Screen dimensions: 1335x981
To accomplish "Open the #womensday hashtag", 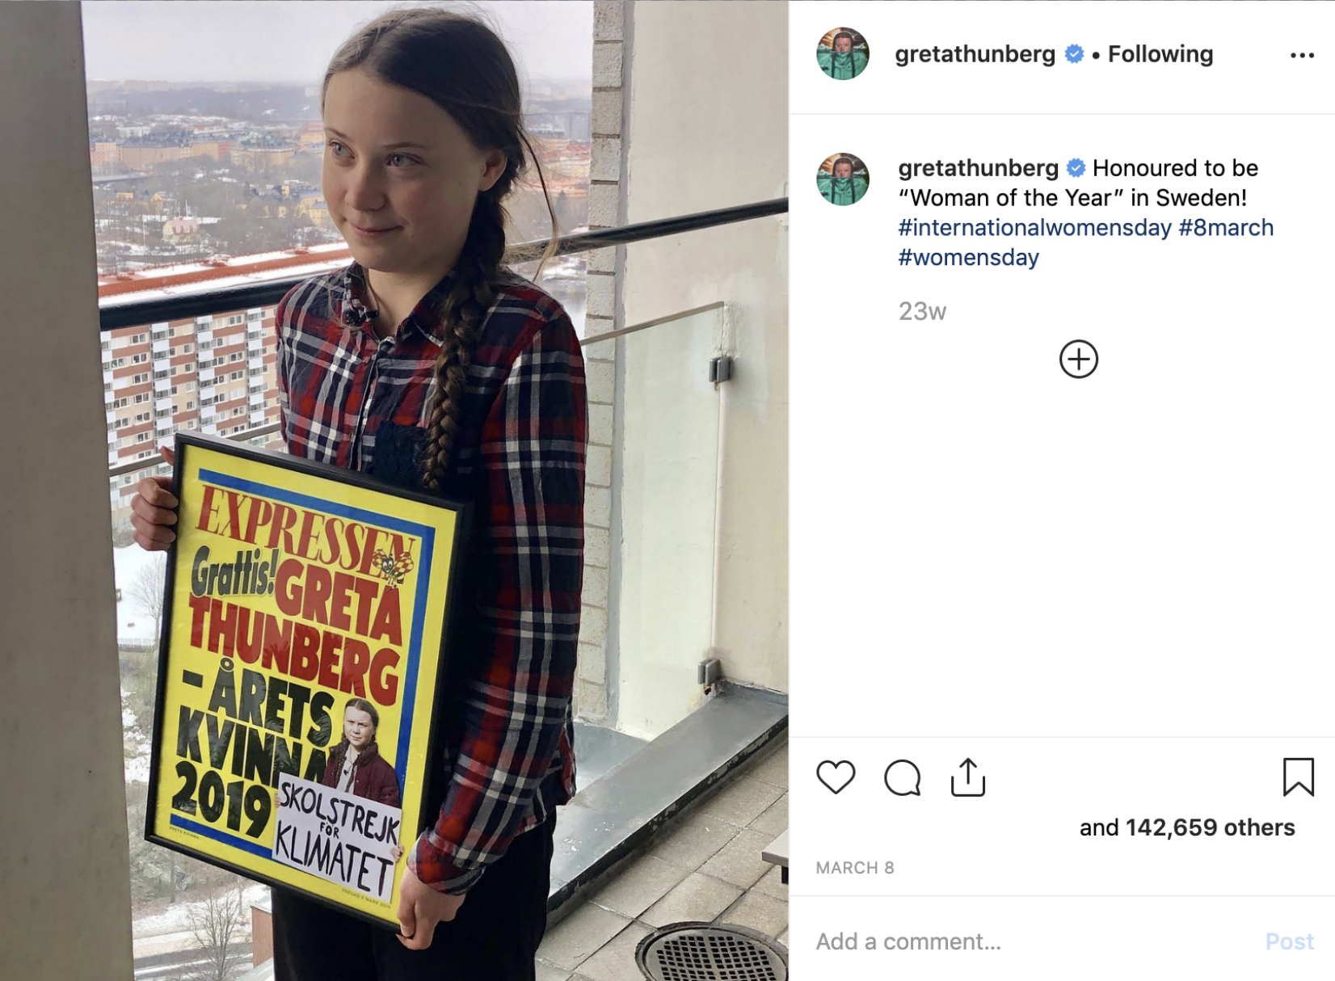I will (968, 258).
